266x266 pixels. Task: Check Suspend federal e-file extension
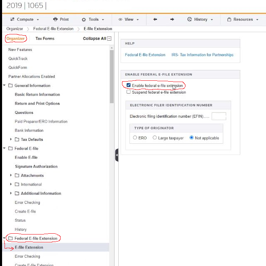click(129, 92)
